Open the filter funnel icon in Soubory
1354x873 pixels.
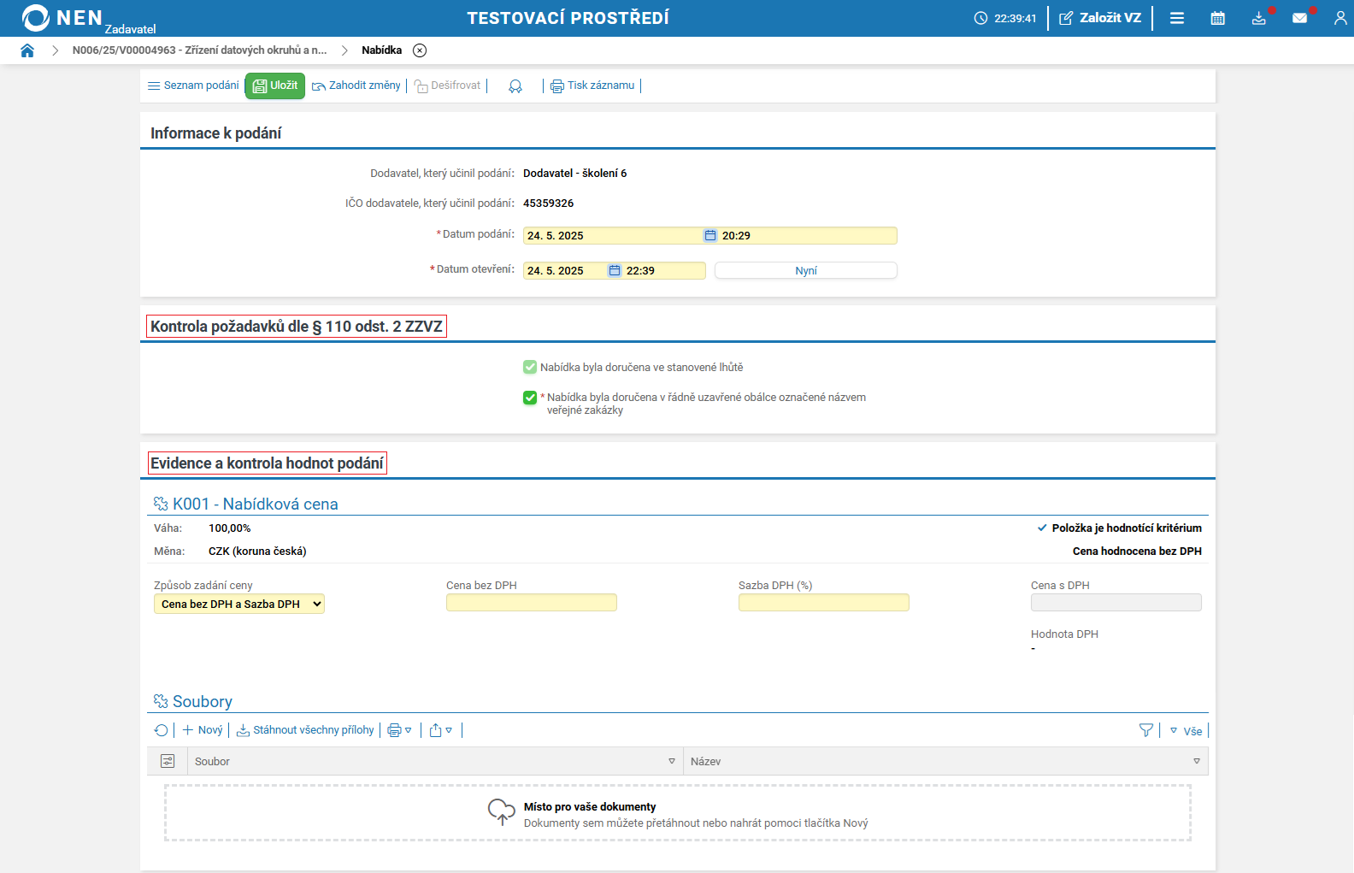tap(1145, 730)
